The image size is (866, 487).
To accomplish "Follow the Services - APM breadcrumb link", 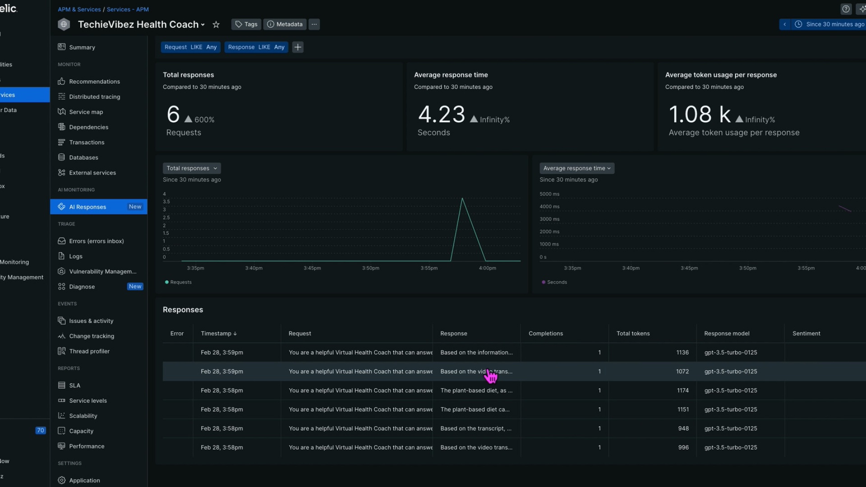I will pos(128,9).
